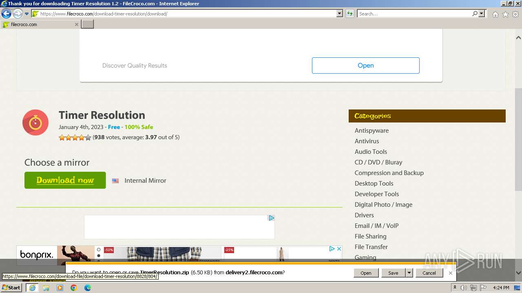Select the filecroco.com tab
The width and height of the screenshot is (522, 293).
40,24
